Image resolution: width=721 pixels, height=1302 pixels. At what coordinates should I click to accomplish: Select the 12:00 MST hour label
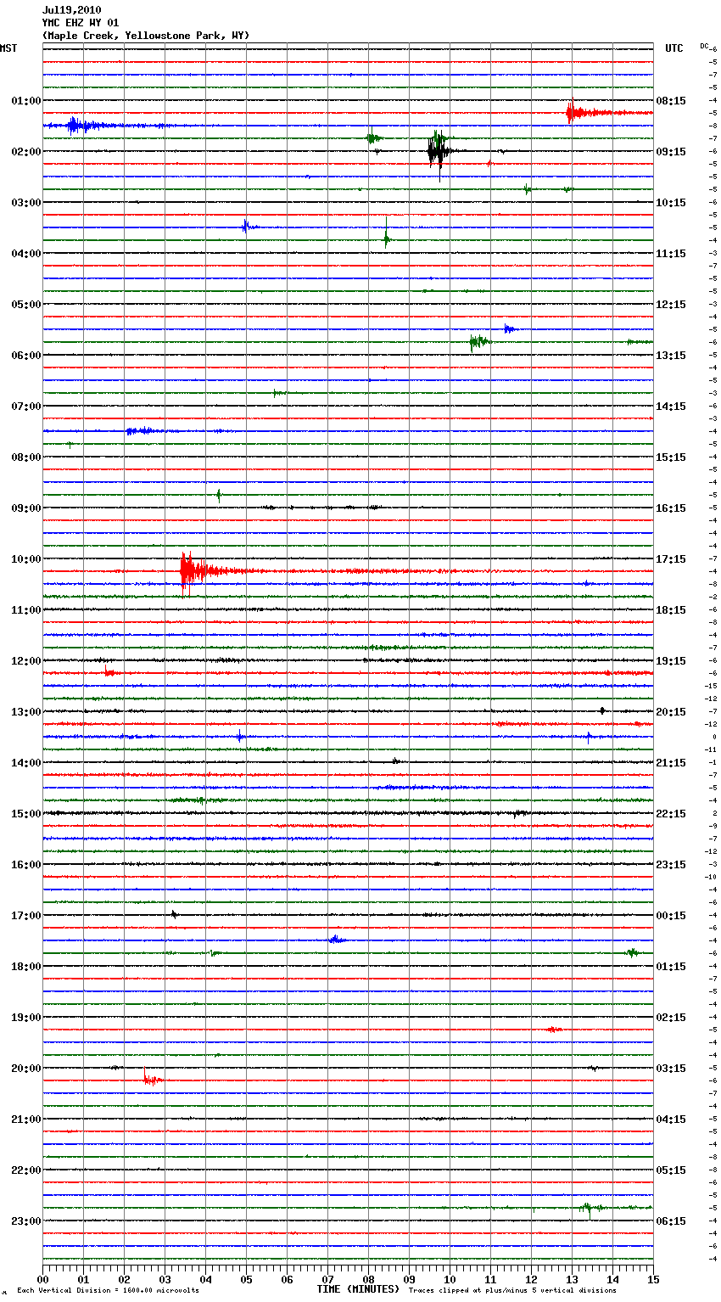click(25, 660)
